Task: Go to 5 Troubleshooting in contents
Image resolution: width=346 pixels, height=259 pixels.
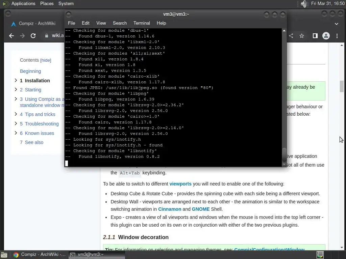Action: pyautogui.click(x=39, y=124)
